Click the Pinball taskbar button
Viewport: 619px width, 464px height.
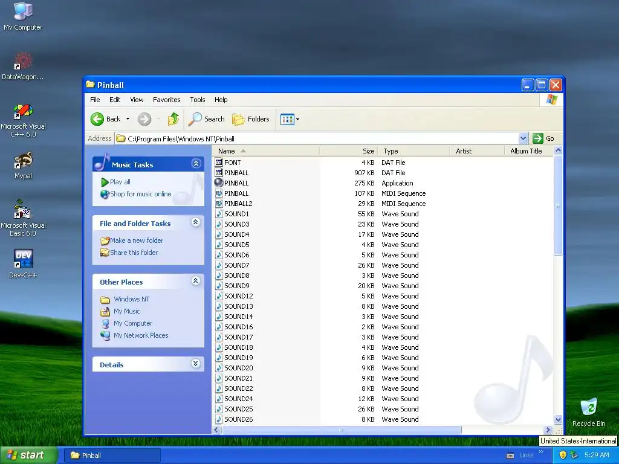point(112,456)
